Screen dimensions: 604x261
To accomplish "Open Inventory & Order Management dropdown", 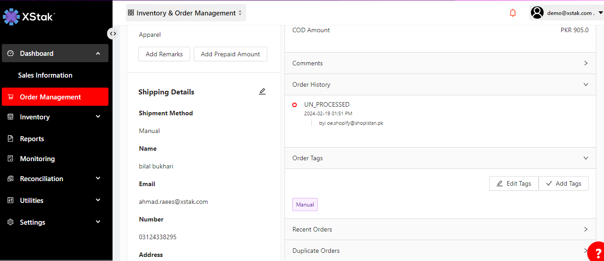I will pos(186,13).
